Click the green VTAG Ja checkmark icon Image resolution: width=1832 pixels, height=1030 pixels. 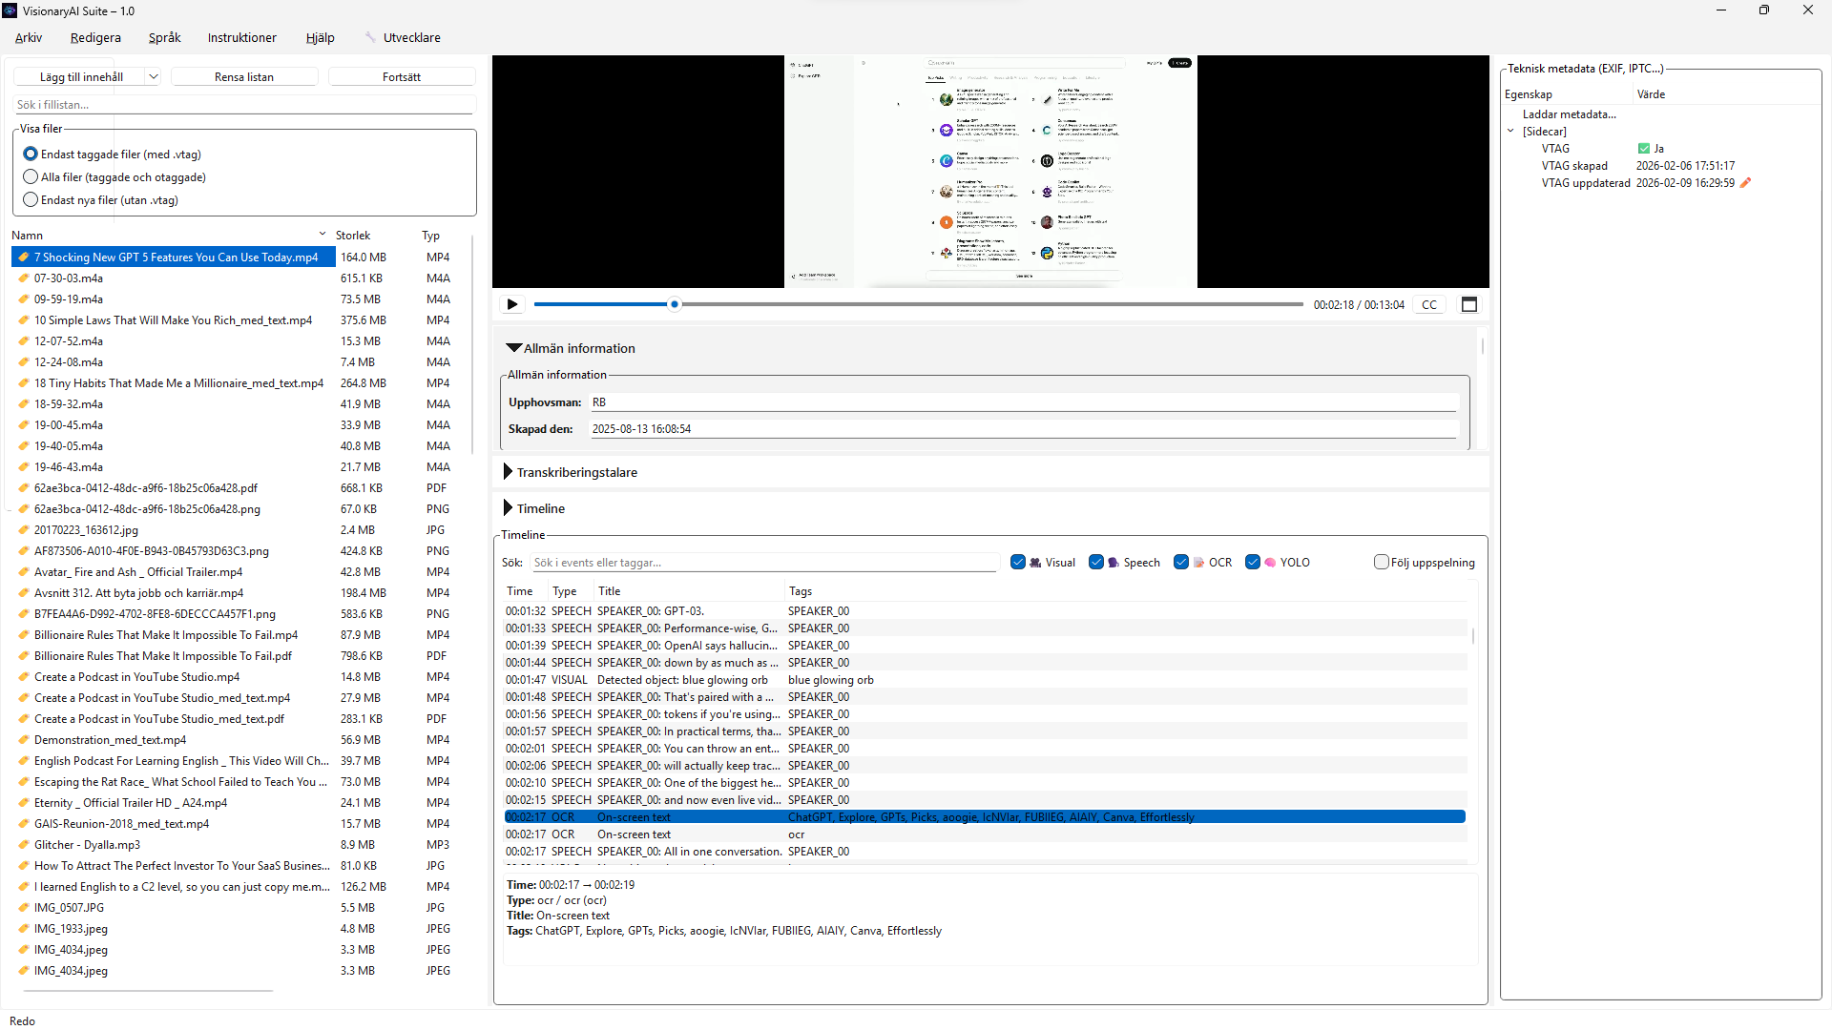(x=1643, y=149)
